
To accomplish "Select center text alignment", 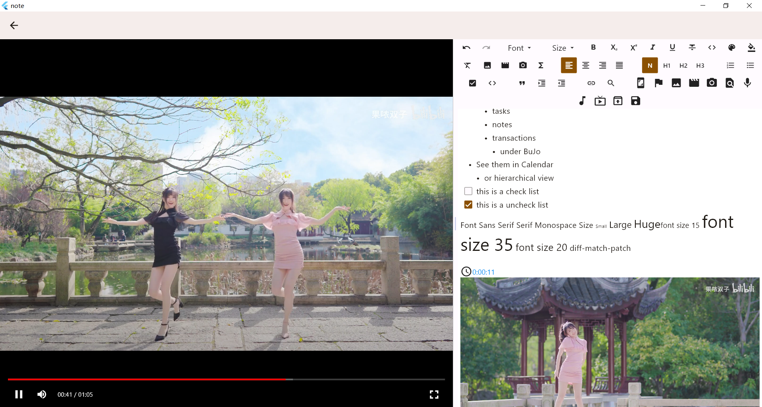I will pos(586,65).
